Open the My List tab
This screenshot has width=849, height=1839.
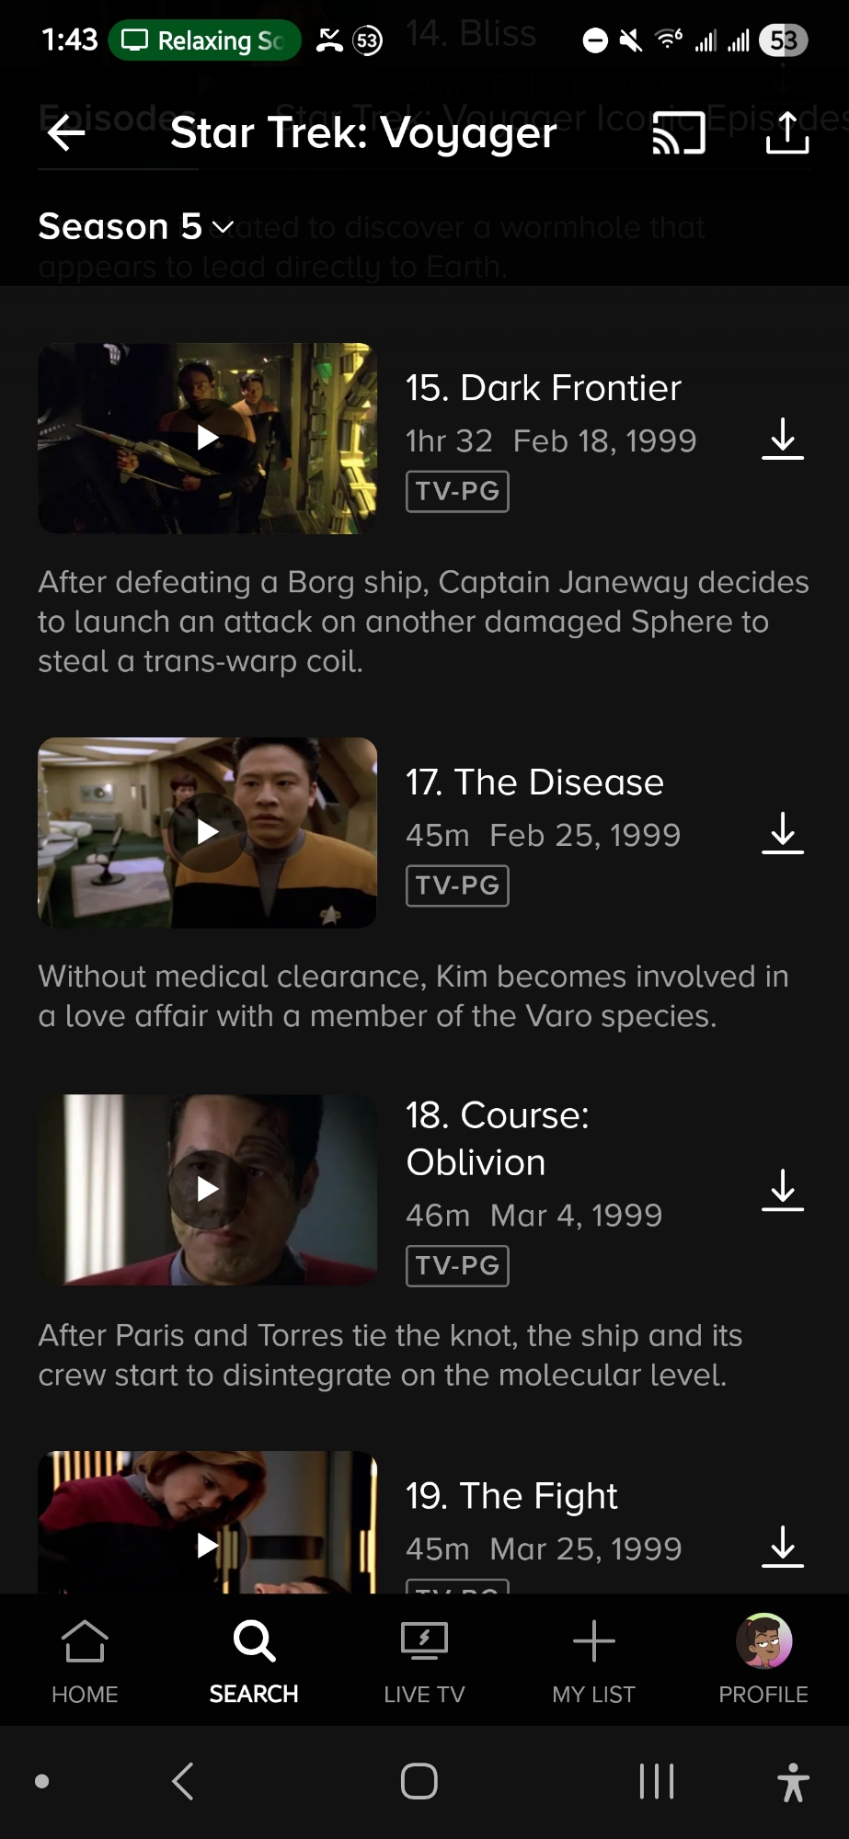[x=593, y=1662]
